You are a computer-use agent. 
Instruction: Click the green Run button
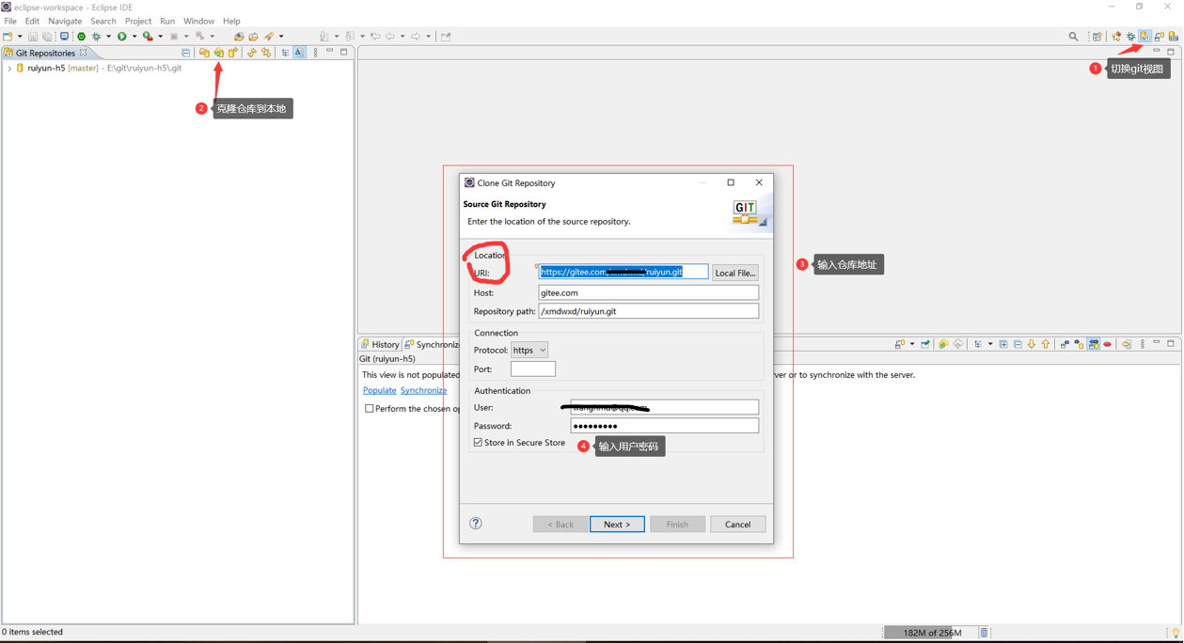121,37
